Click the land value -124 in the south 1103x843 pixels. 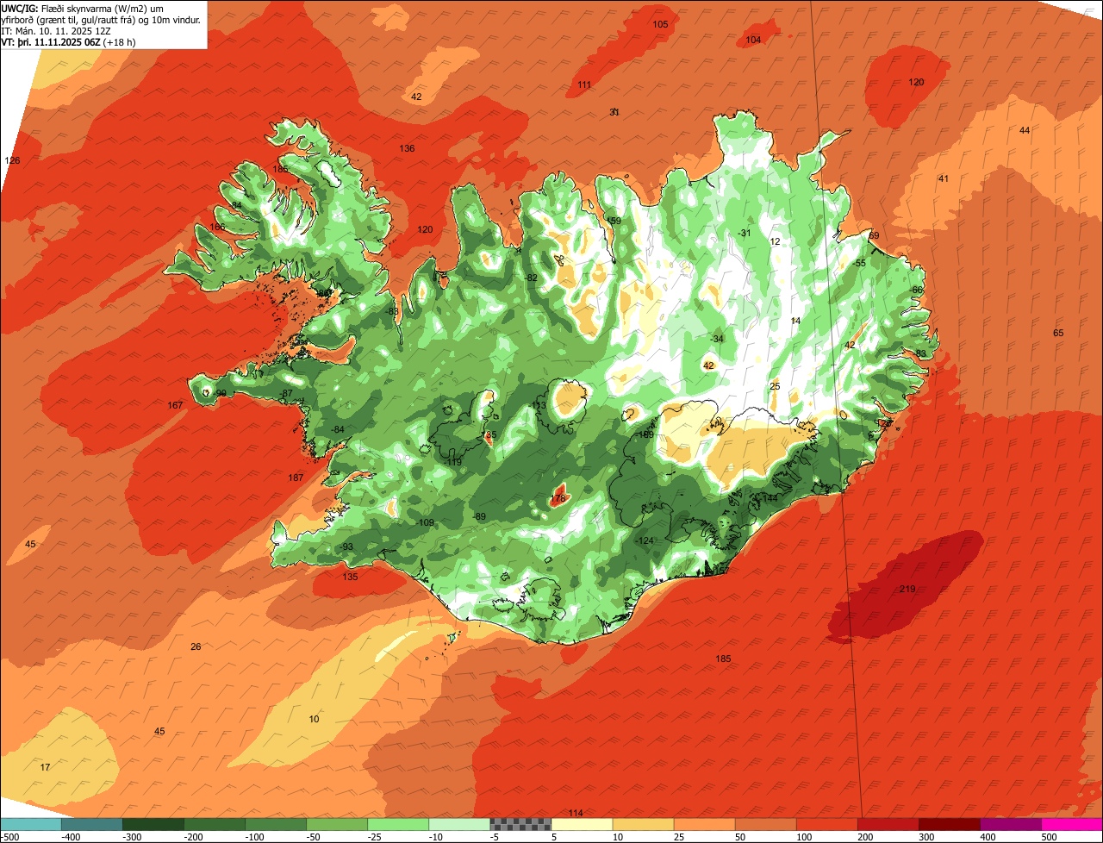pos(645,540)
